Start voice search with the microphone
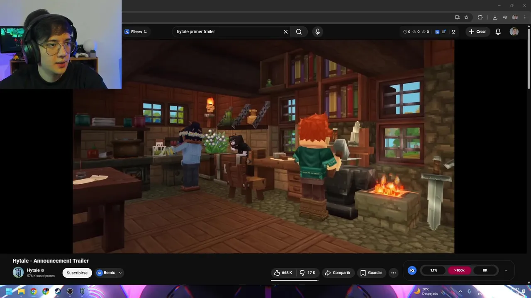The height and width of the screenshot is (298, 531). pyautogui.click(x=318, y=31)
